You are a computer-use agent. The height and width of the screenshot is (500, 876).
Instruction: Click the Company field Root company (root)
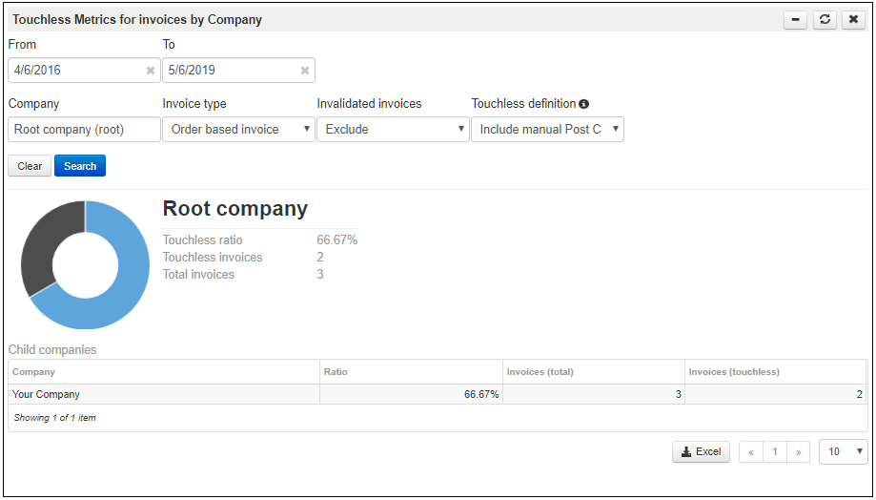pyautogui.click(x=85, y=129)
